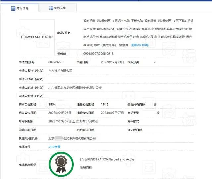Click the goods line starting 智能手表（数据处理）
Viewport: 212px width, 179px height.
pos(138,21)
